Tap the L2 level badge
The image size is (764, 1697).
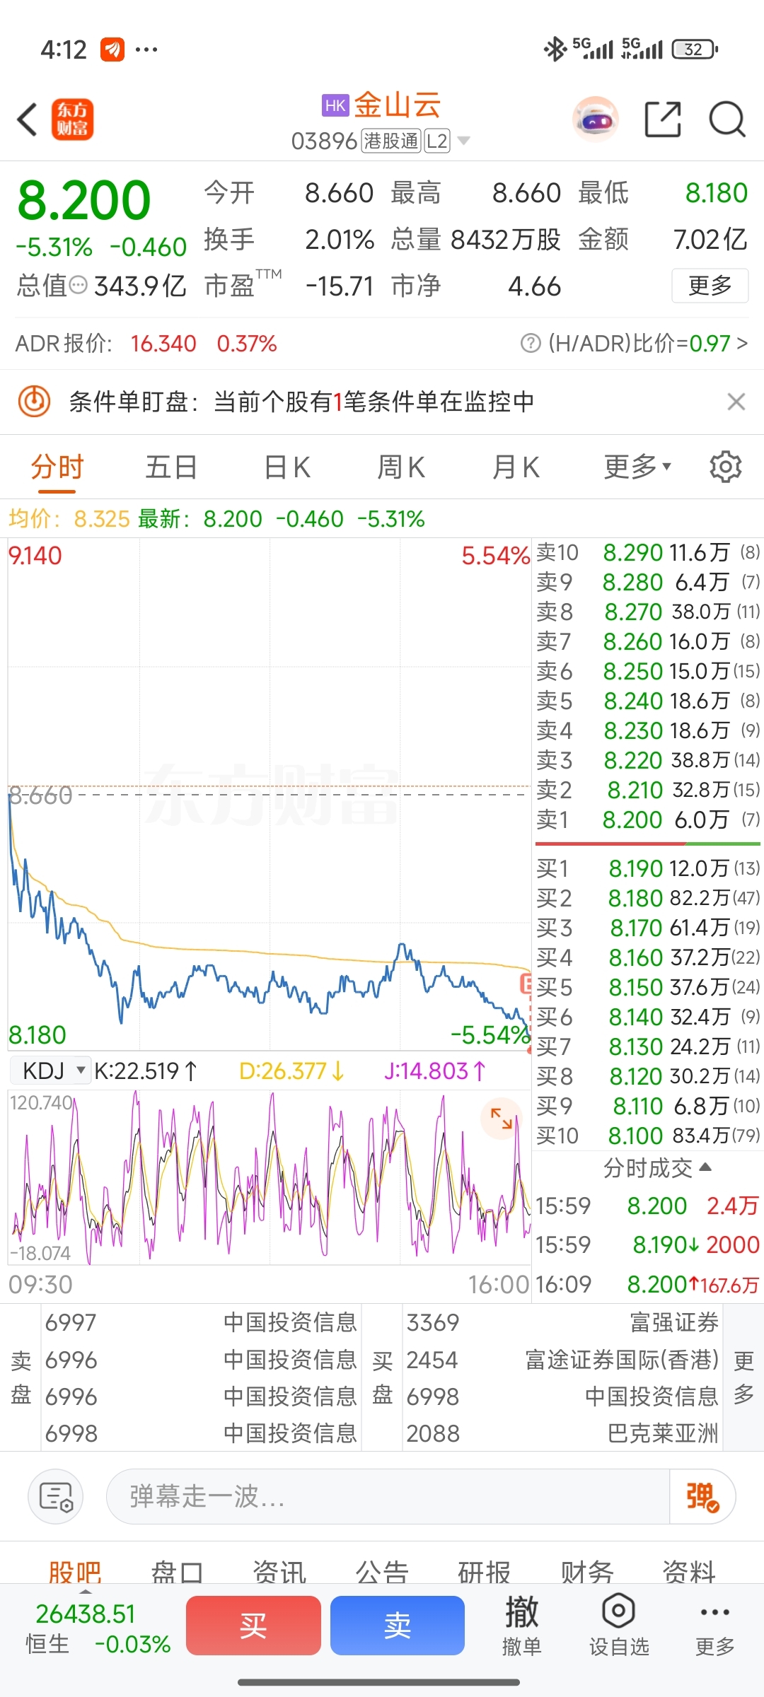(437, 141)
